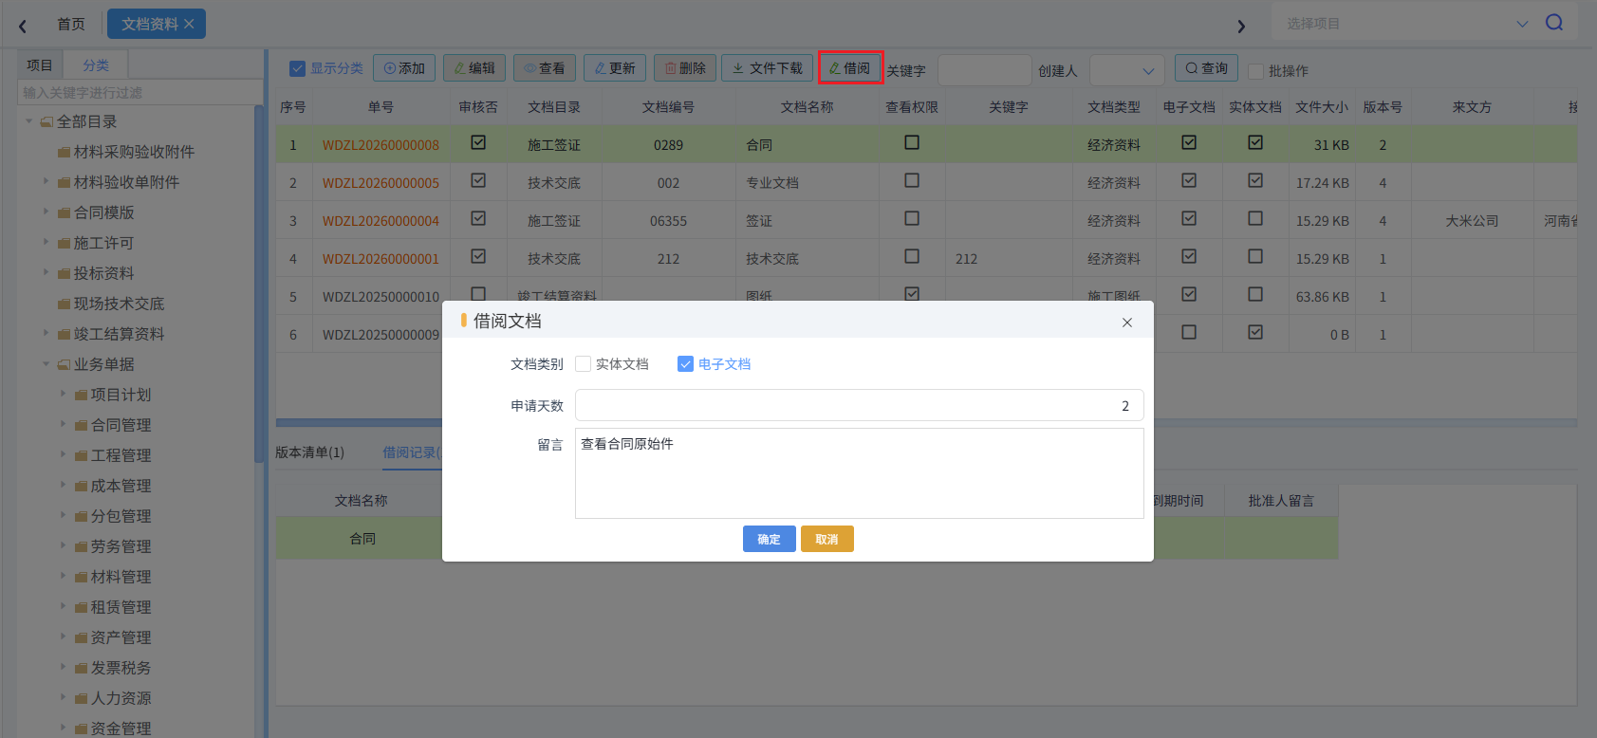Click the folder icon next to 合同模版

coord(64,212)
